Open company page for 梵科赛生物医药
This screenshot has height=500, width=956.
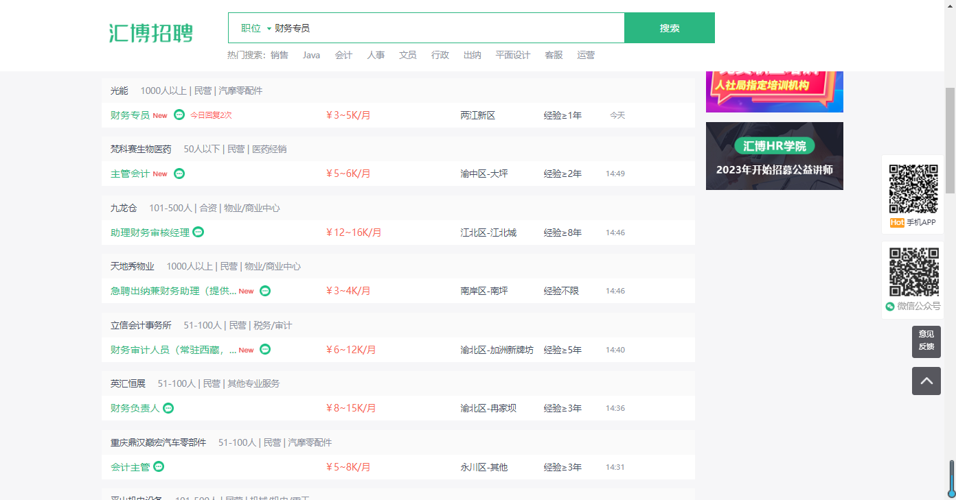[x=141, y=149]
